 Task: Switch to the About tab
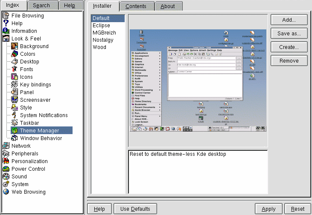click(168, 6)
